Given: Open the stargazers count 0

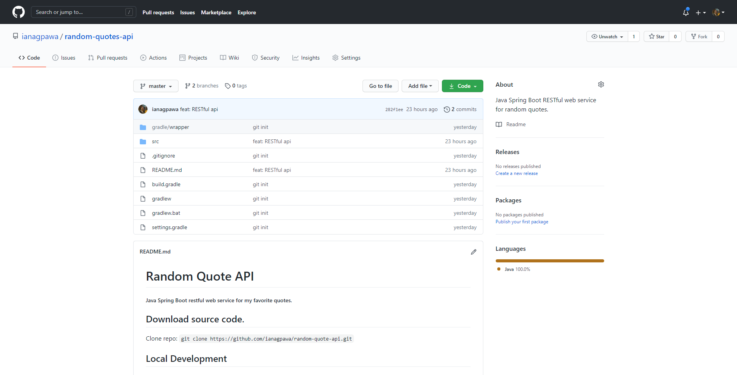Looking at the screenshot, I should click(x=675, y=36).
